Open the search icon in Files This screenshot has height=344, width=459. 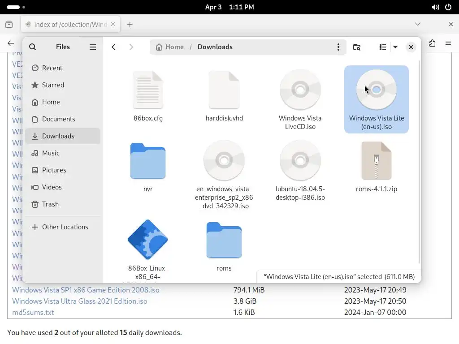click(x=32, y=47)
